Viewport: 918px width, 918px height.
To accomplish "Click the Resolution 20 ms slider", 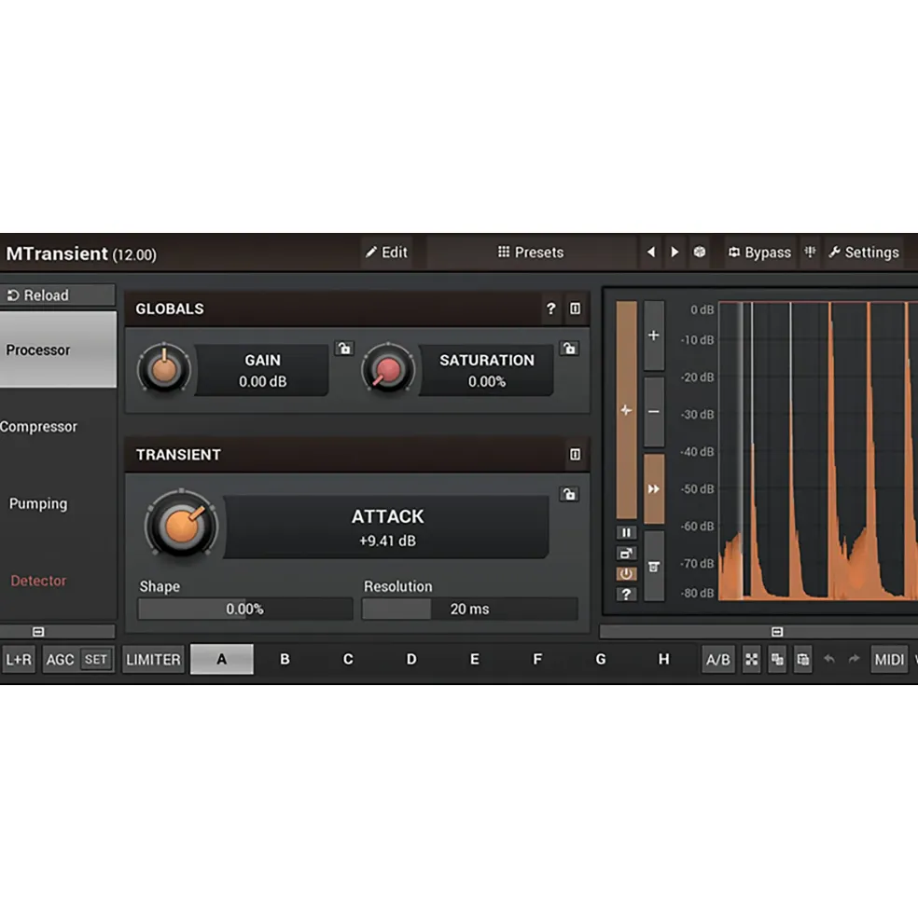I will (469, 609).
